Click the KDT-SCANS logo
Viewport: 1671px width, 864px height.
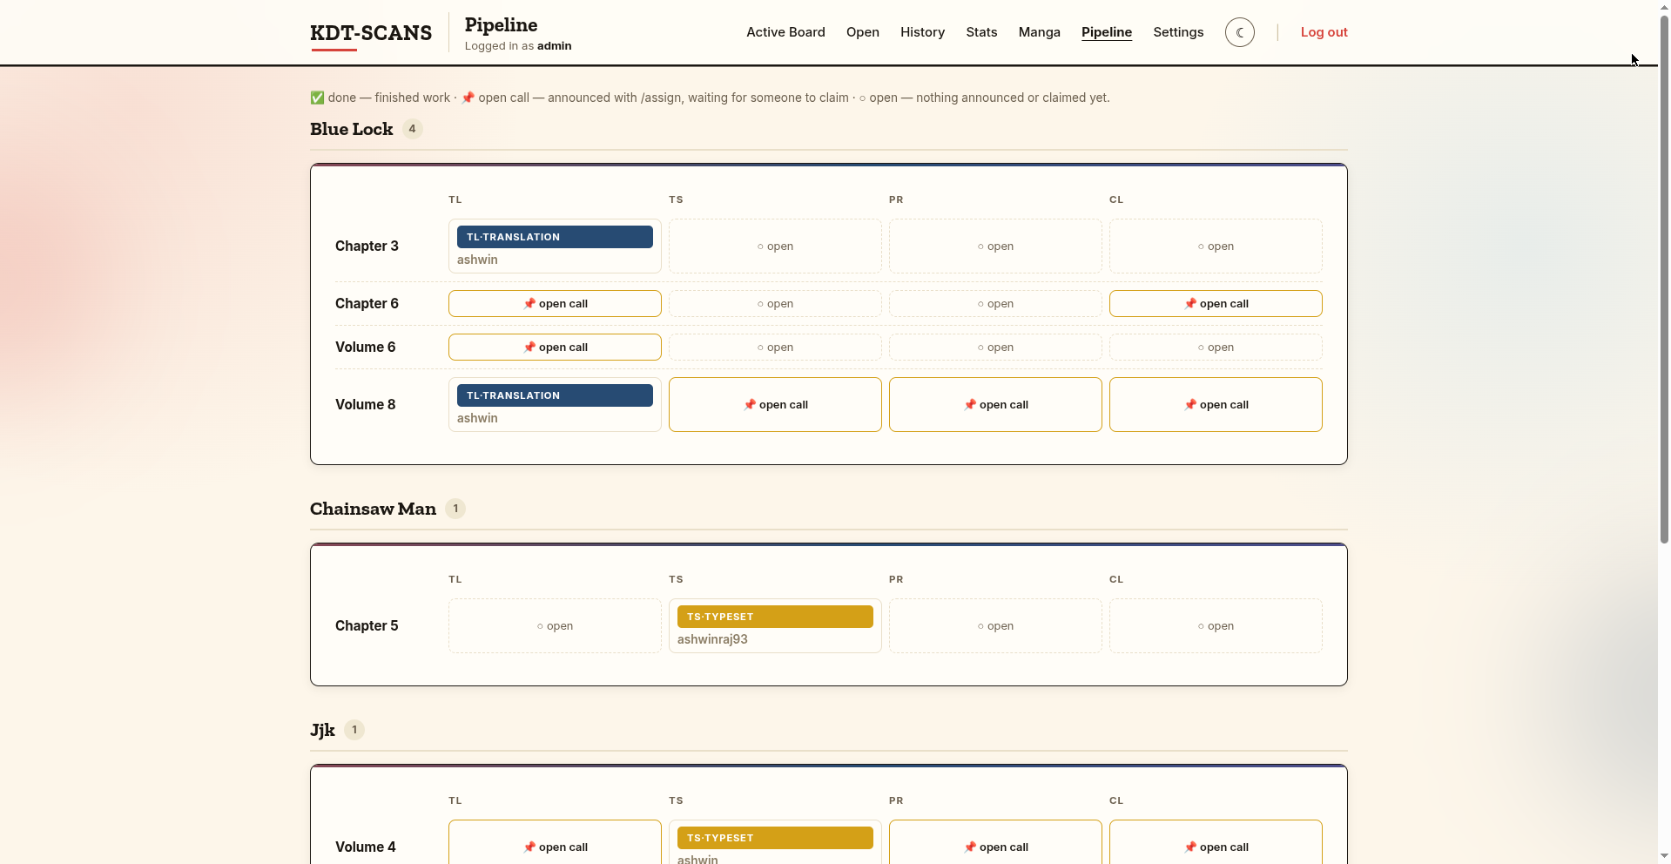coord(371,33)
